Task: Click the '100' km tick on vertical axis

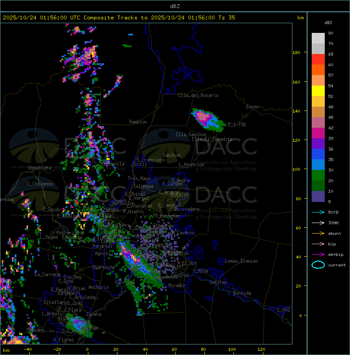Action: tap(296, 169)
